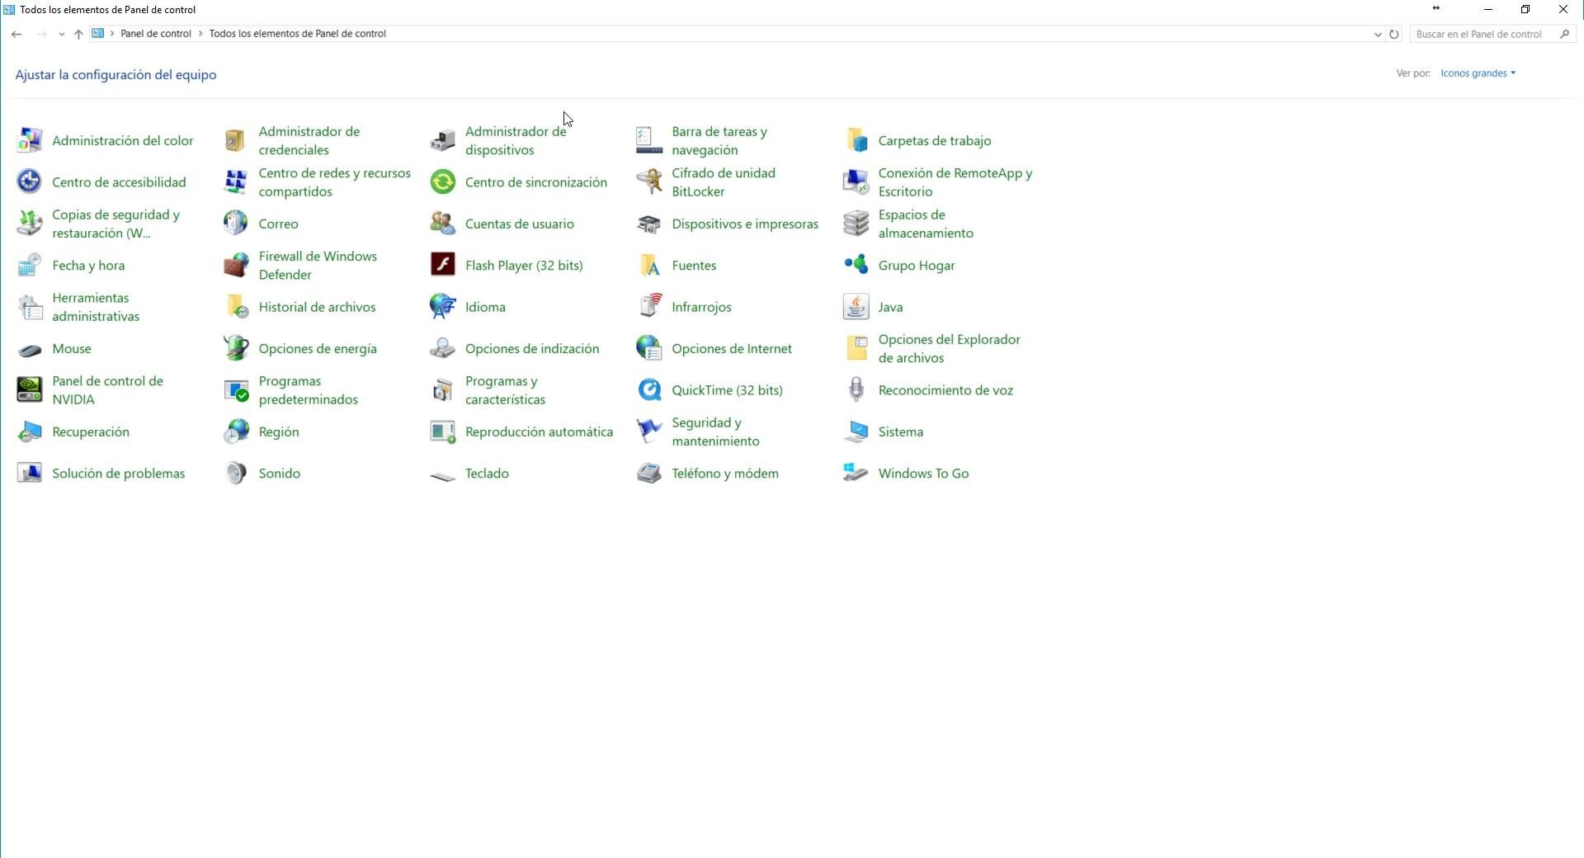The image size is (1584, 858).
Task: Open the QuickTime (32 bits) icon
Action: (649, 390)
